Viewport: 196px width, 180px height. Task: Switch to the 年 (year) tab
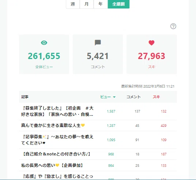tap(101, 4)
